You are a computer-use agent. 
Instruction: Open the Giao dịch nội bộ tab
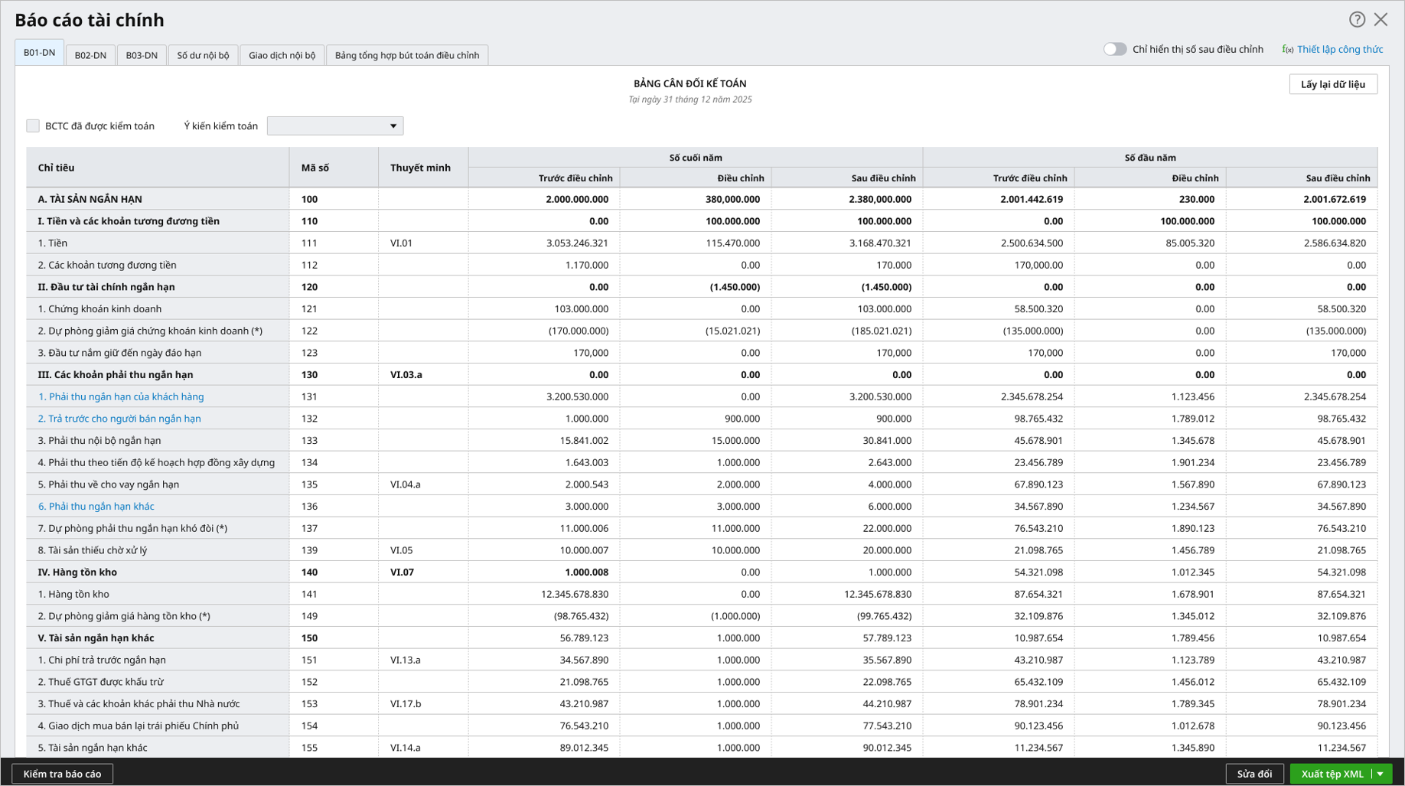point(282,55)
